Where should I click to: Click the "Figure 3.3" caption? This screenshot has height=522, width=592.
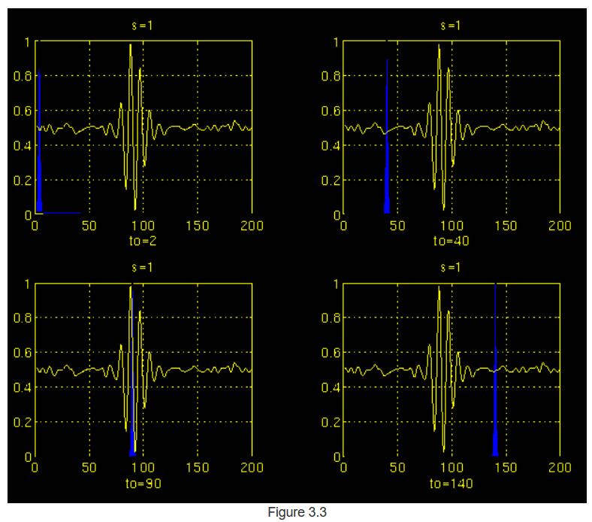coord(297,512)
